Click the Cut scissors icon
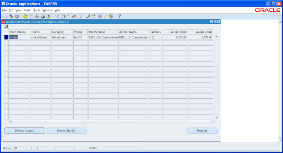 pyautogui.click(x=57, y=17)
